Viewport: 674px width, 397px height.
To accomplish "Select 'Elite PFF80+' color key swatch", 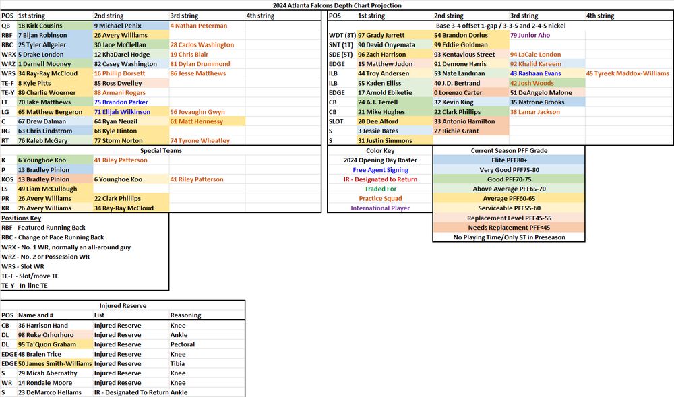I will click(509, 160).
